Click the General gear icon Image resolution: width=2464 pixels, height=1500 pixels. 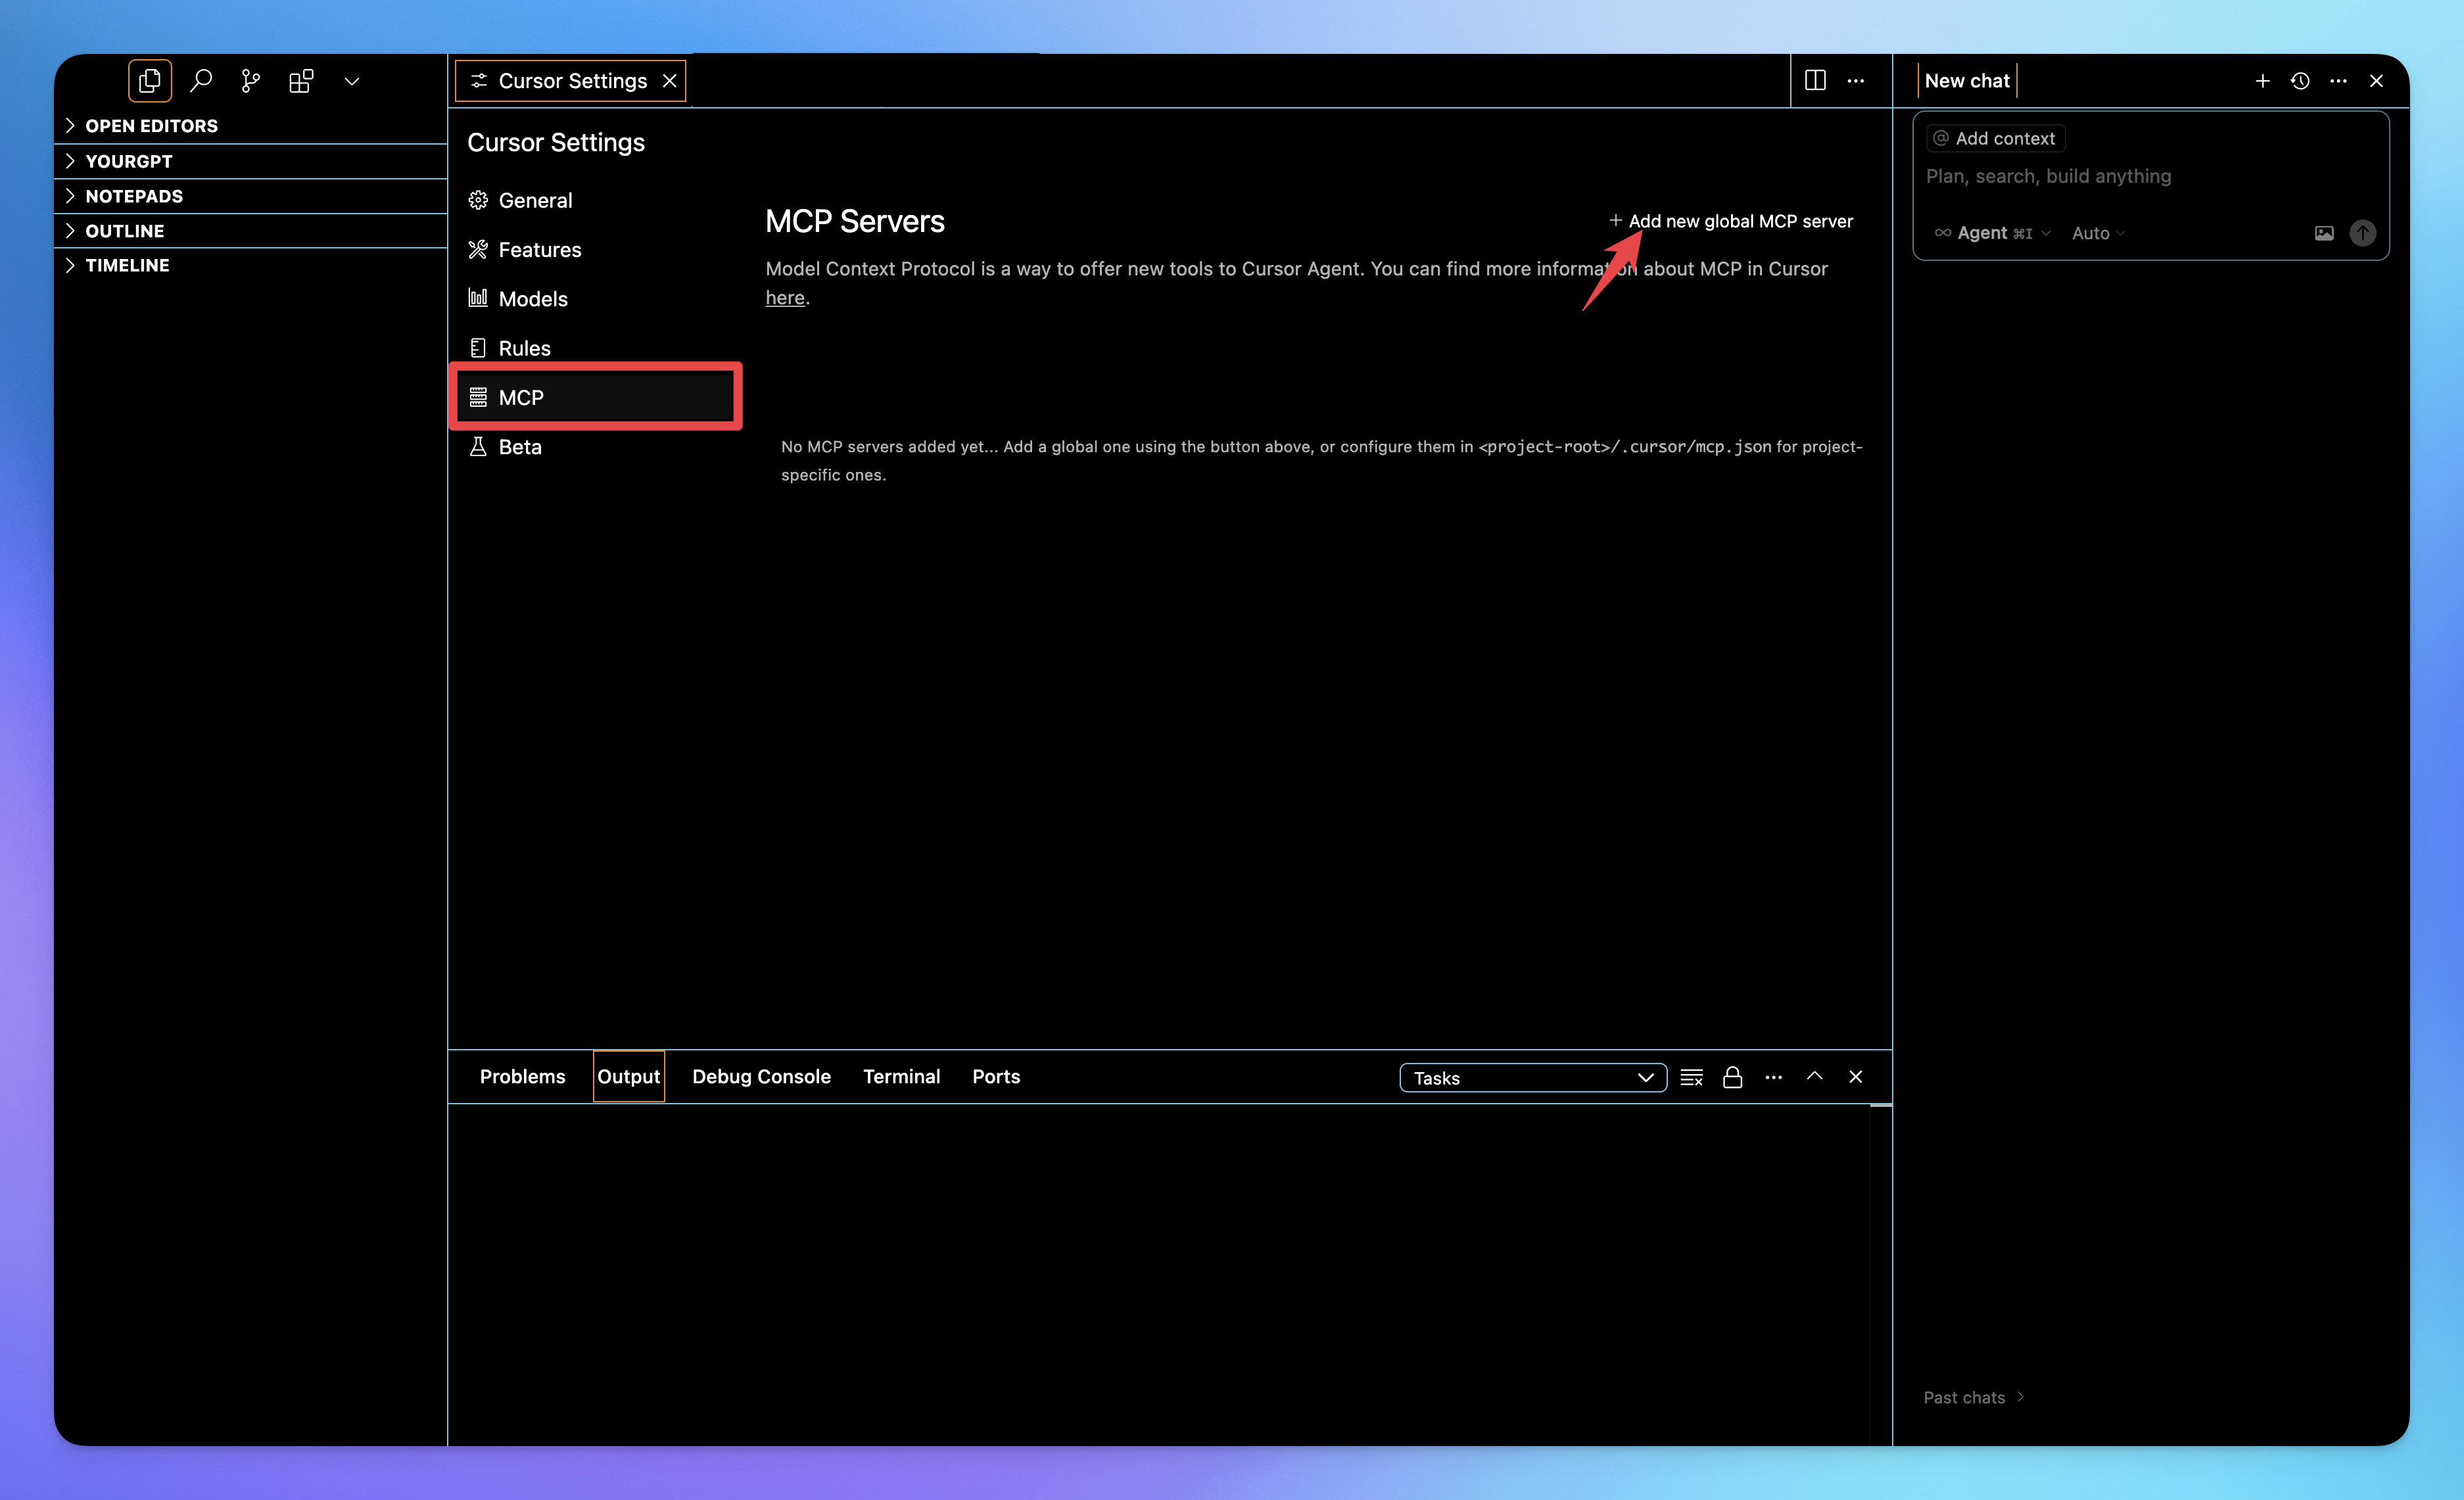(478, 200)
